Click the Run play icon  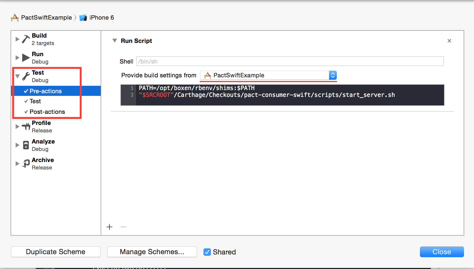pos(26,58)
